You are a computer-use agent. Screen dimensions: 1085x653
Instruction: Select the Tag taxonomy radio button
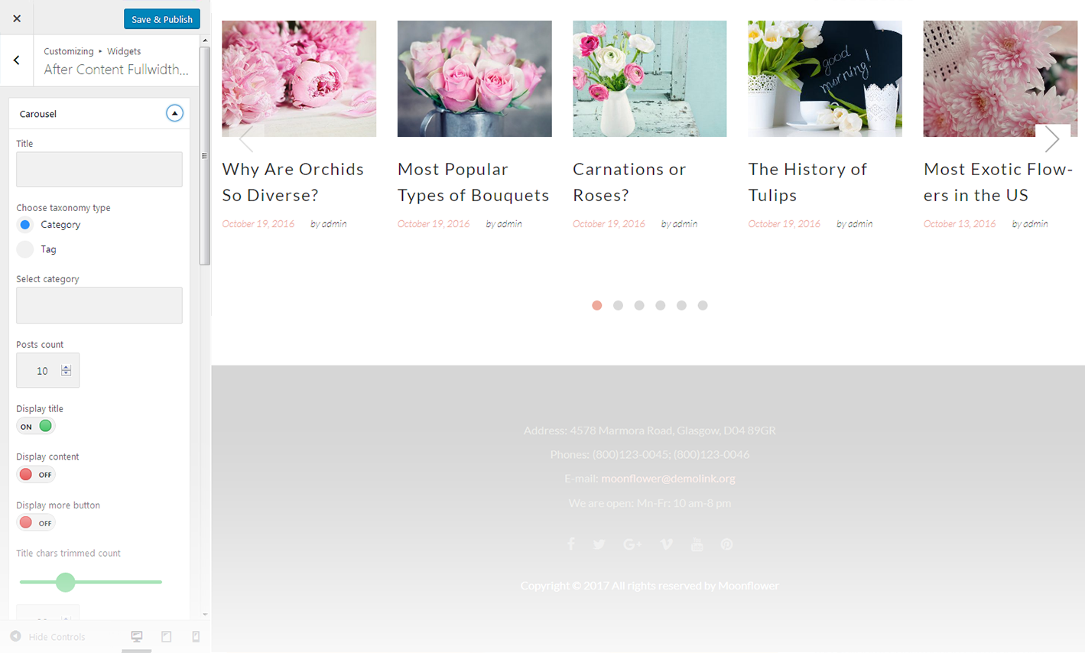[25, 249]
